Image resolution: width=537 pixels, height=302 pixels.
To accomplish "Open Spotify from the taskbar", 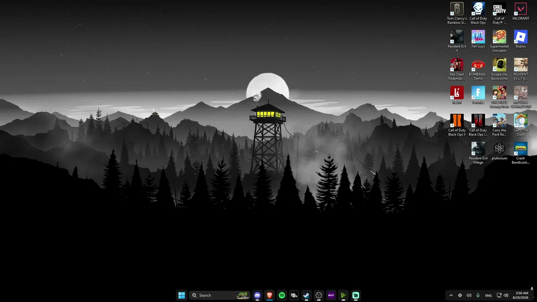I will point(282,295).
